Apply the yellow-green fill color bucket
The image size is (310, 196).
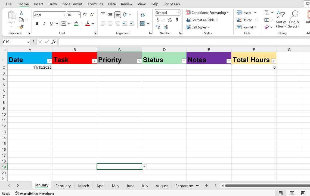[x=76, y=24]
